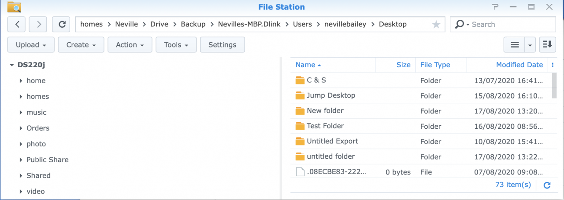
Task: Open the Upload dropdown menu
Action: pyautogui.click(x=31, y=44)
